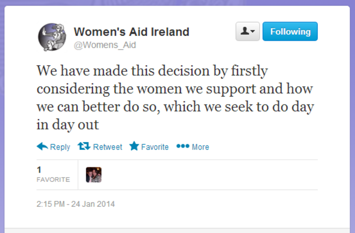Toggle the Following button
This screenshot has height=233, width=355.
290,32
